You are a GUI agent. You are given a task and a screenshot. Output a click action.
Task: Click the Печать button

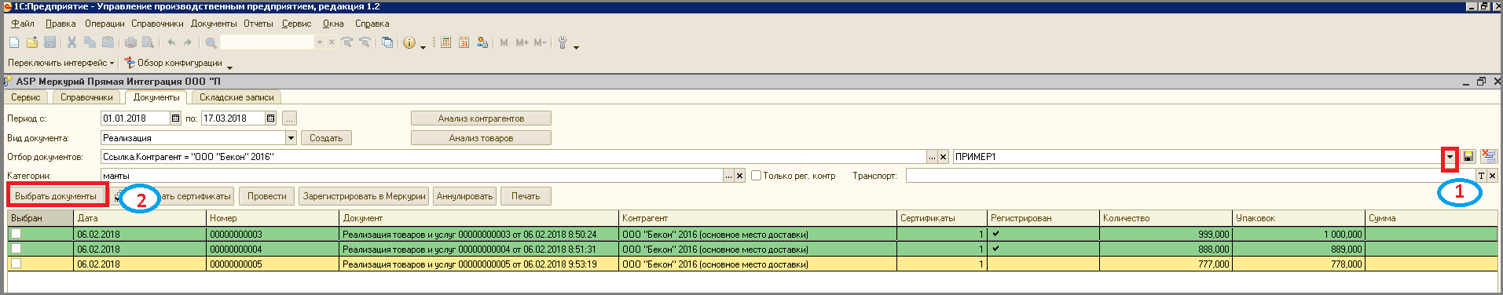[x=526, y=196]
